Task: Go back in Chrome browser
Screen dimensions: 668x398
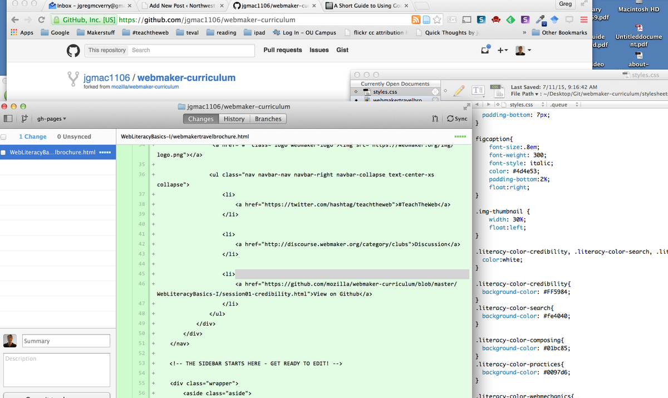Action: point(14,19)
